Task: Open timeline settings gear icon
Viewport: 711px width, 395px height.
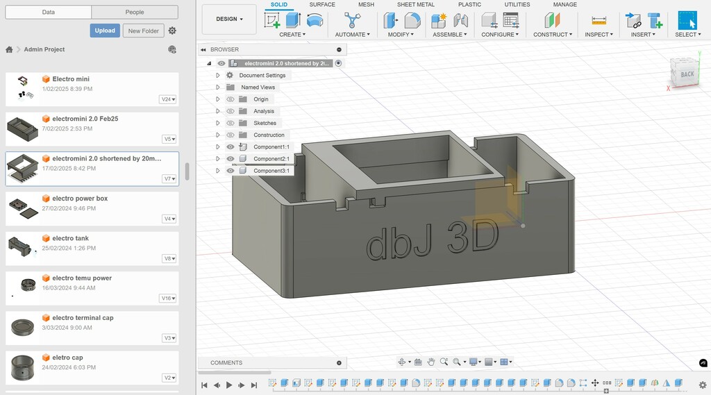Action: 702,384
